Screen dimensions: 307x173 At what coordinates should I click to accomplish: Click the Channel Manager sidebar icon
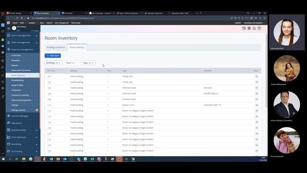pyautogui.click(x=9, y=116)
